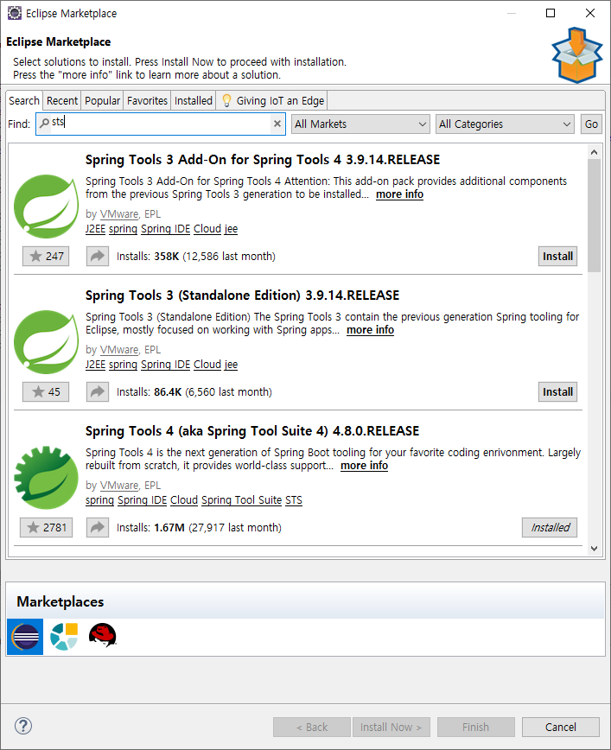Click the marketplace box download graphic

click(x=576, y=55)
